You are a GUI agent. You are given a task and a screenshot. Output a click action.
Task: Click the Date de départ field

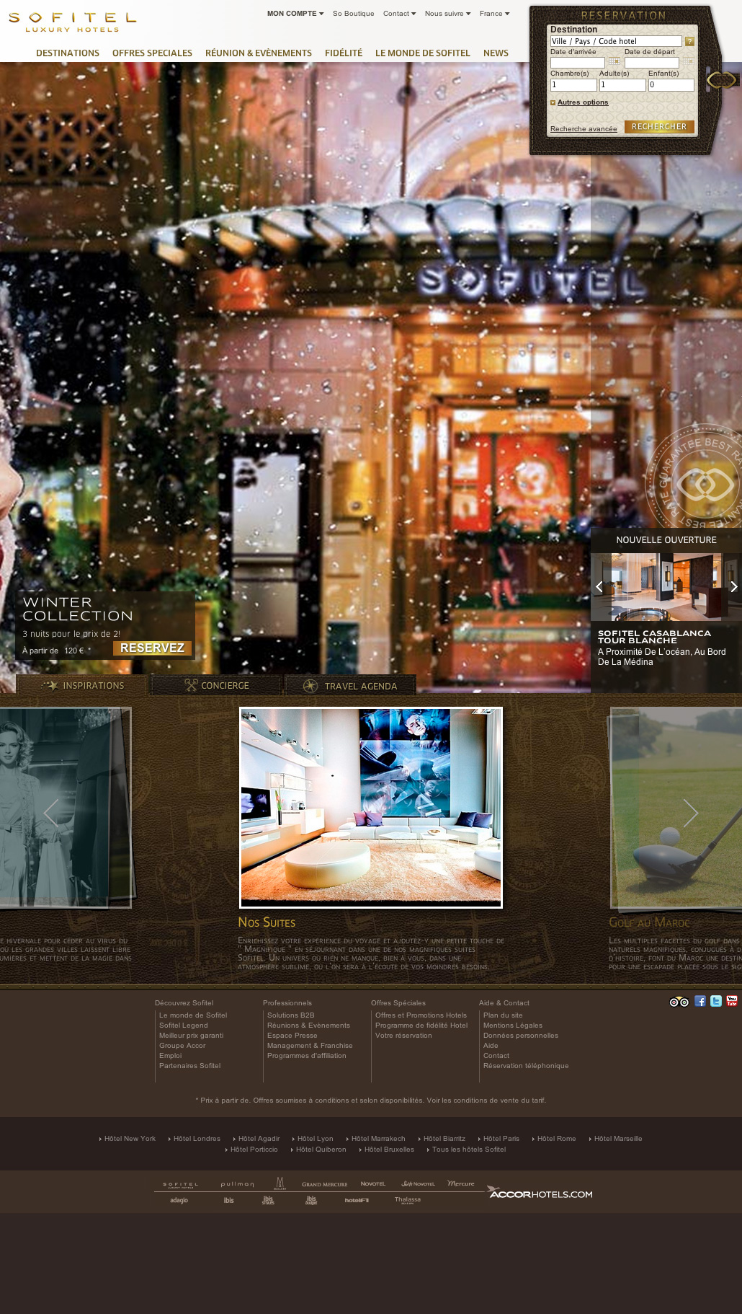click(x=652, y=63)
